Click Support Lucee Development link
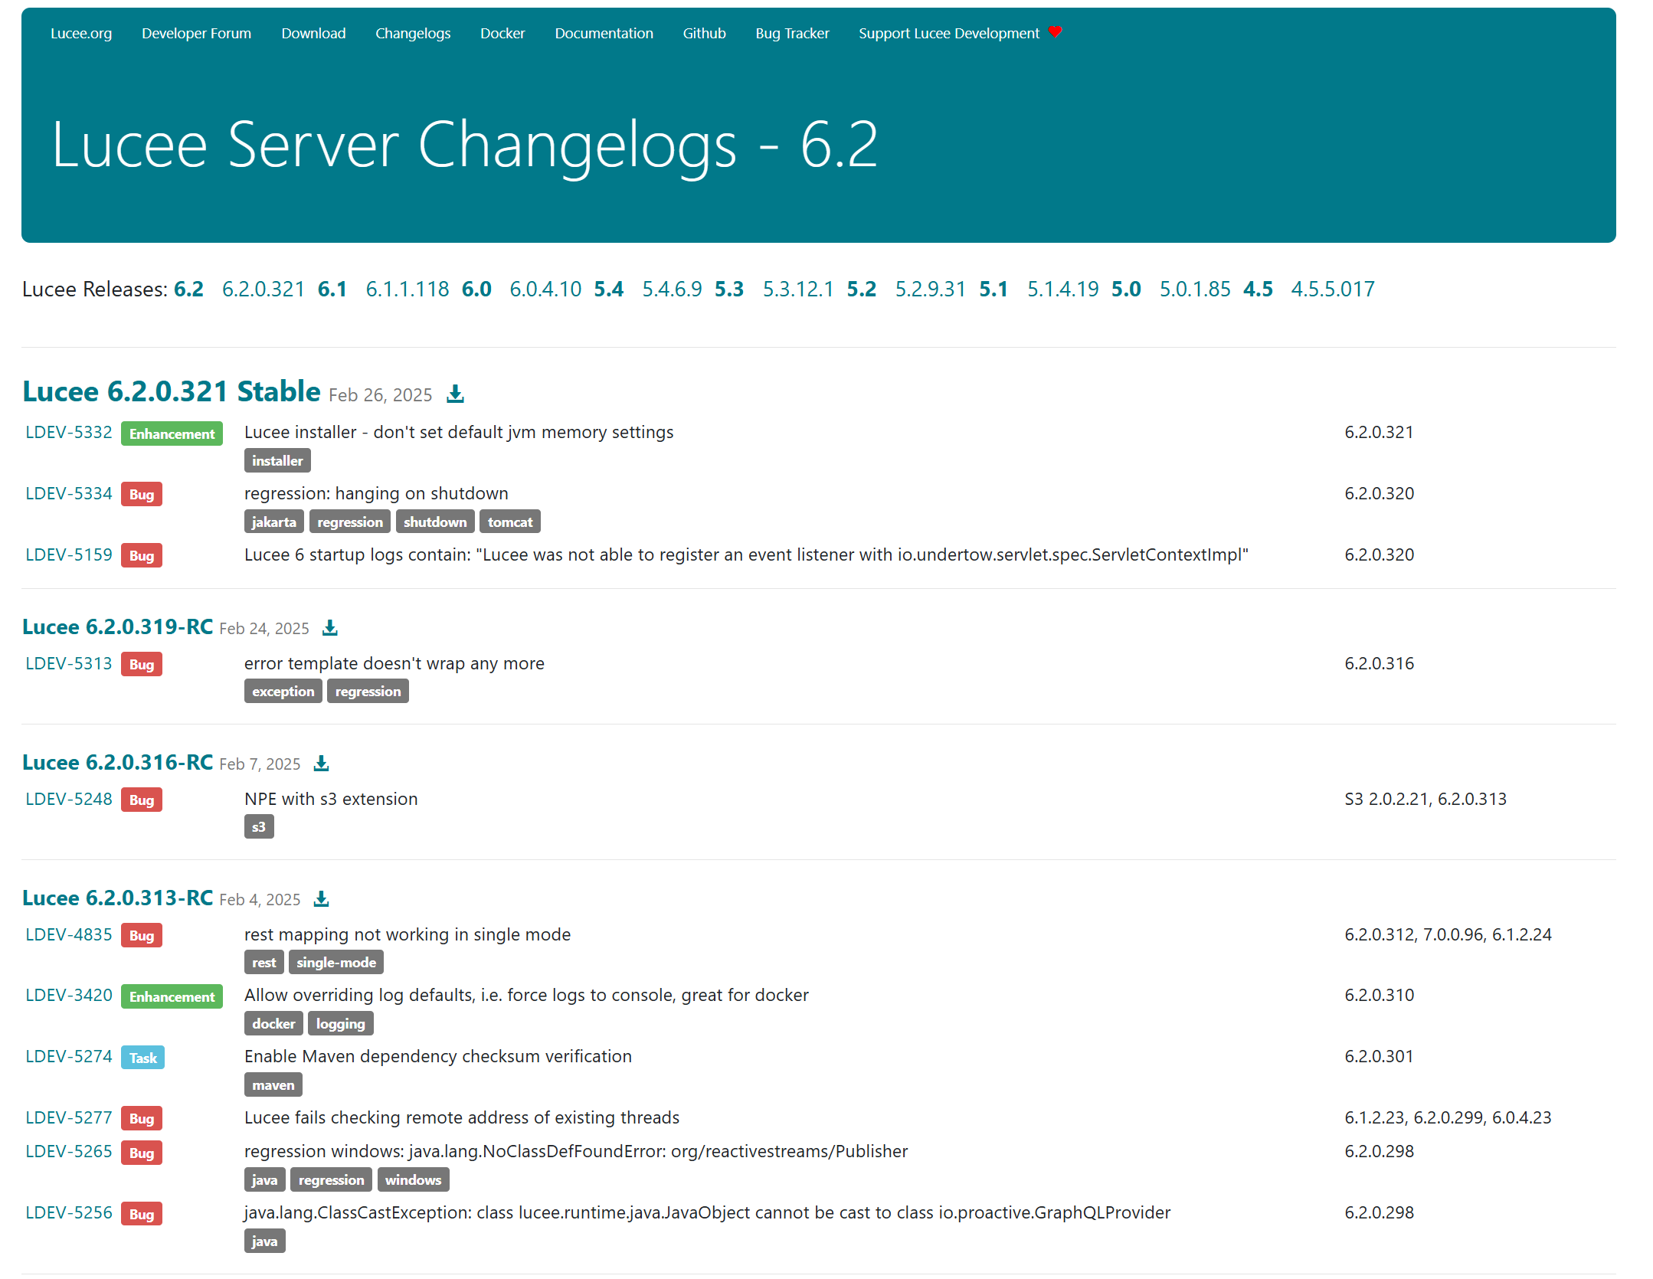The height and width of the screenshot is (1279, 1653). point(949,33)
